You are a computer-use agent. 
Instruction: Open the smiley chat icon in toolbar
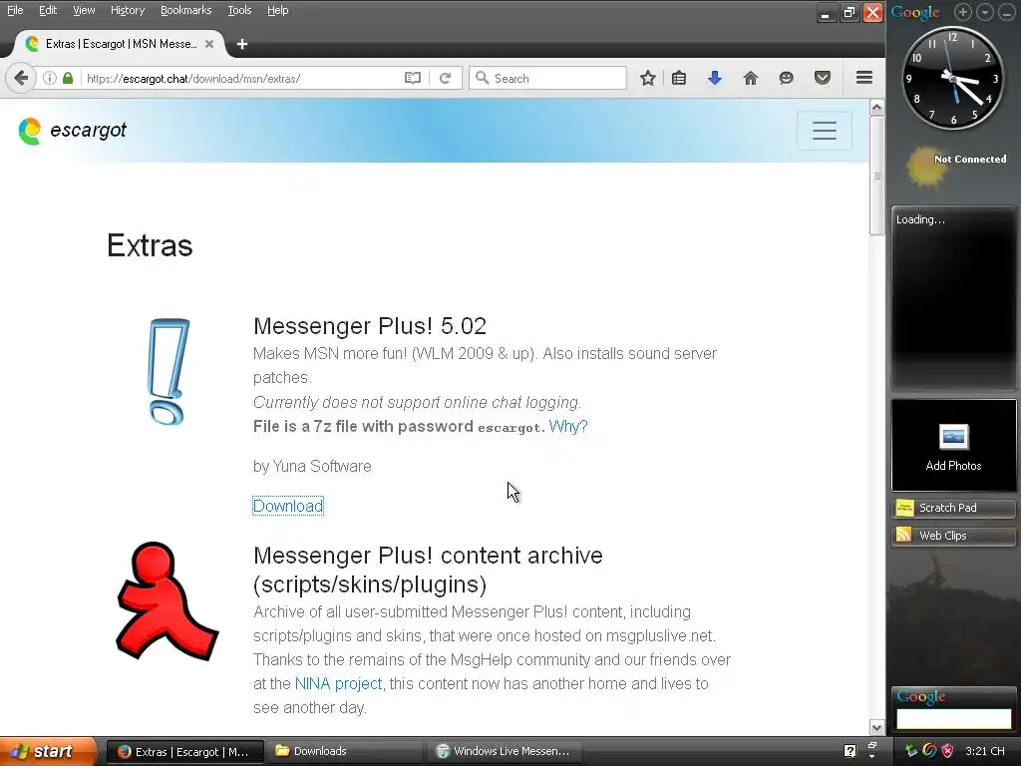787,78
